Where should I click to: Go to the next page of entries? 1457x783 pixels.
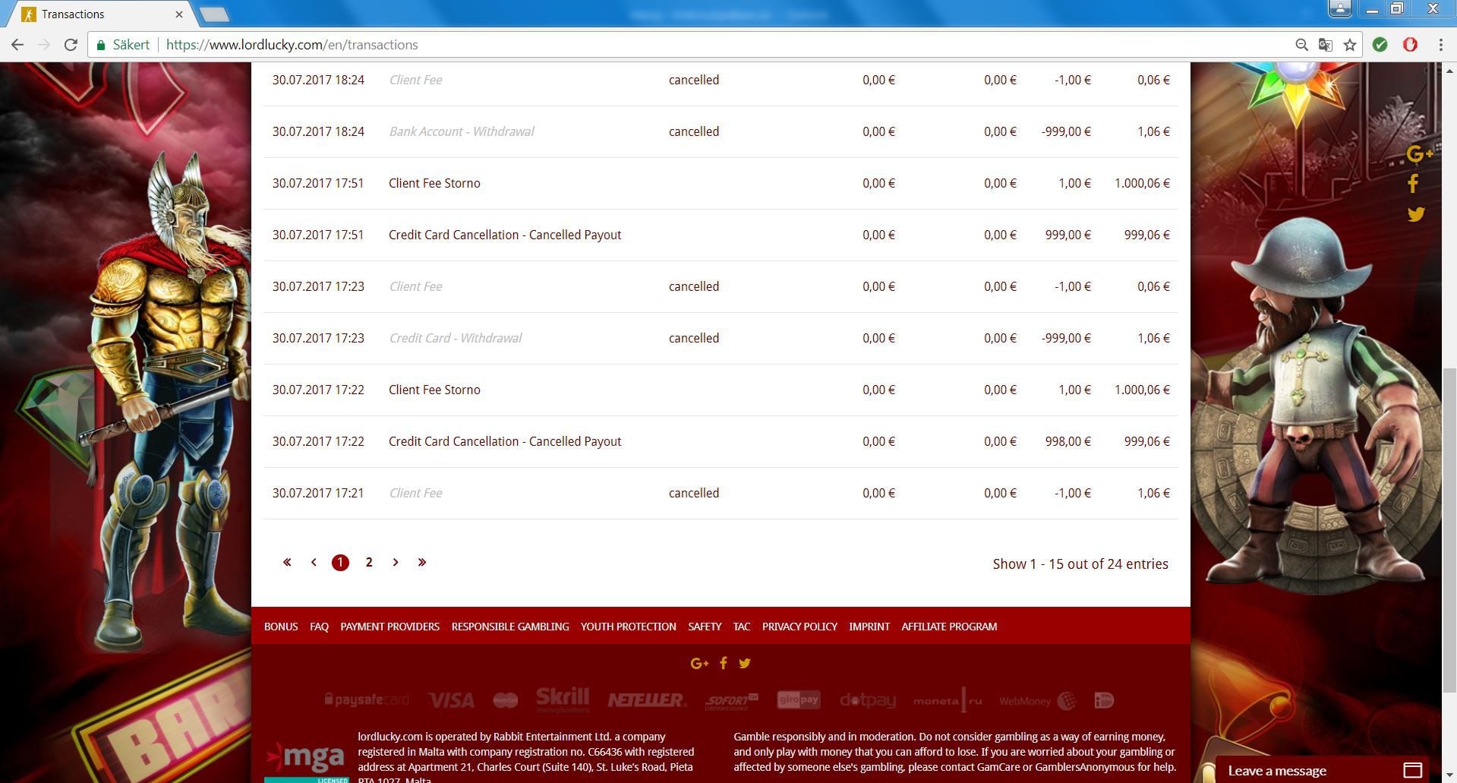[396, 562]
